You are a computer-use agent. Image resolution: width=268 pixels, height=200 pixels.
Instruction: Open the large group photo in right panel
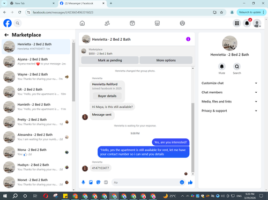coord(229,43)
